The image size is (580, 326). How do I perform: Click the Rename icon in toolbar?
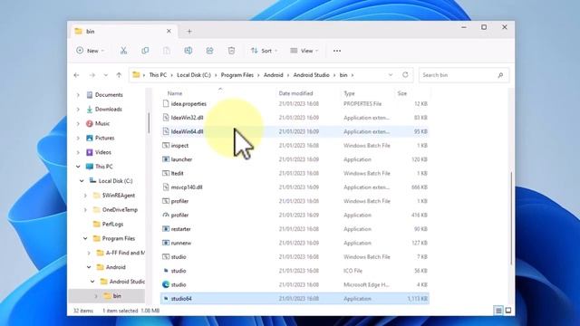188,51
